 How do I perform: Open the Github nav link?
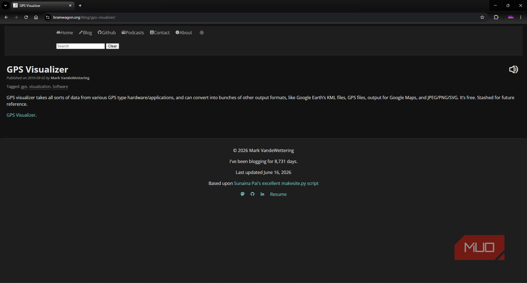tap(107, 33)
